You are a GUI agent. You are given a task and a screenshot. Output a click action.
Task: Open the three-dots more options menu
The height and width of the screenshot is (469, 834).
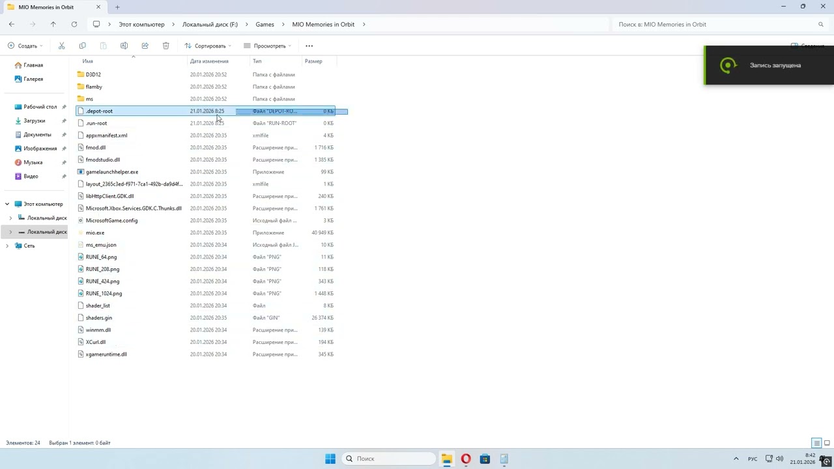309,46
